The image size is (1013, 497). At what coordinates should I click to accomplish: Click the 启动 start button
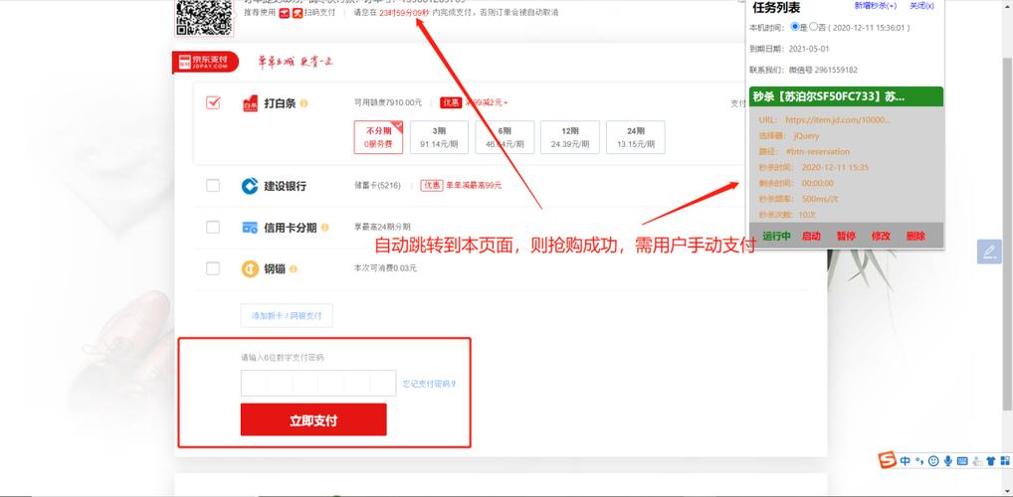(811, 237)
